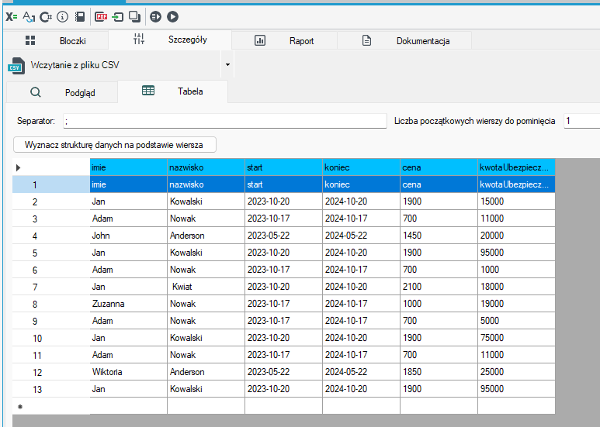Click the '1450' cena cell
600x427 pixels.
pos(439,236)
